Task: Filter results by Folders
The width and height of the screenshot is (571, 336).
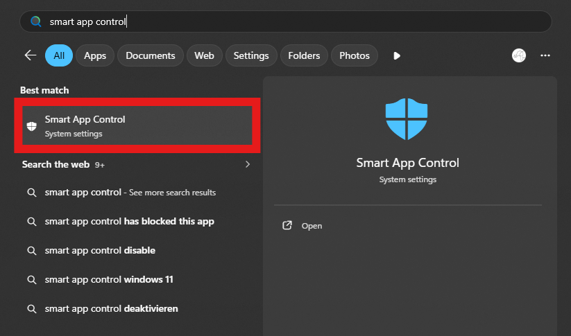Action: tap(304, 55)
